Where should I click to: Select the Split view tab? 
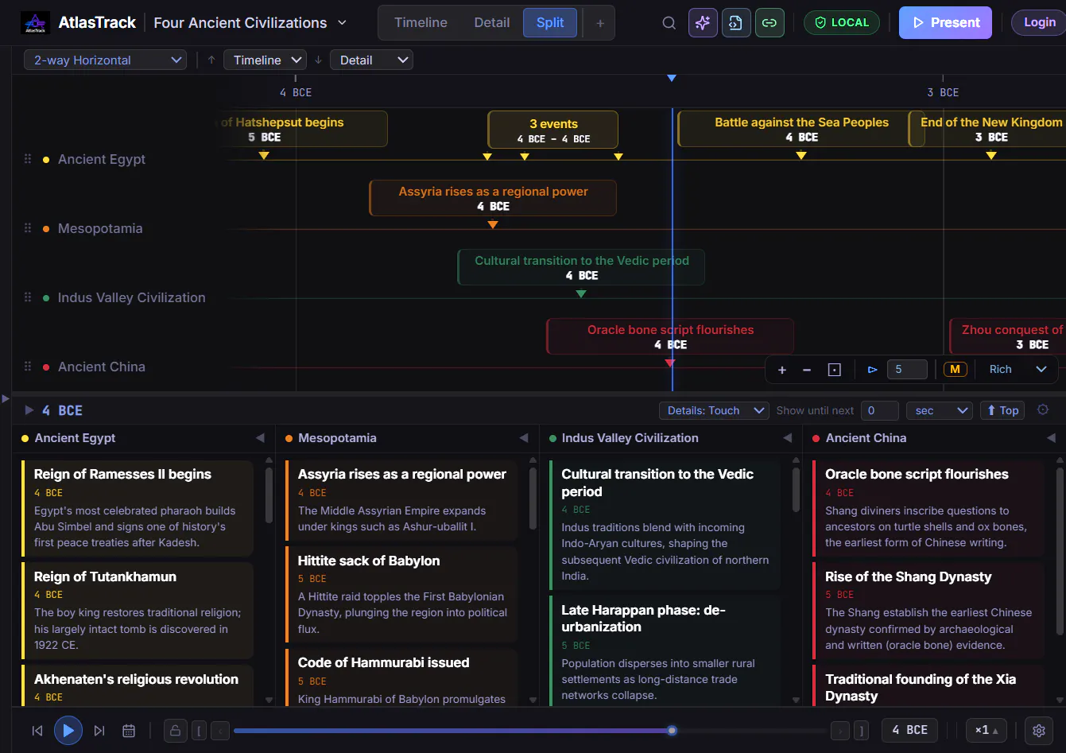[x=550, y=23]
